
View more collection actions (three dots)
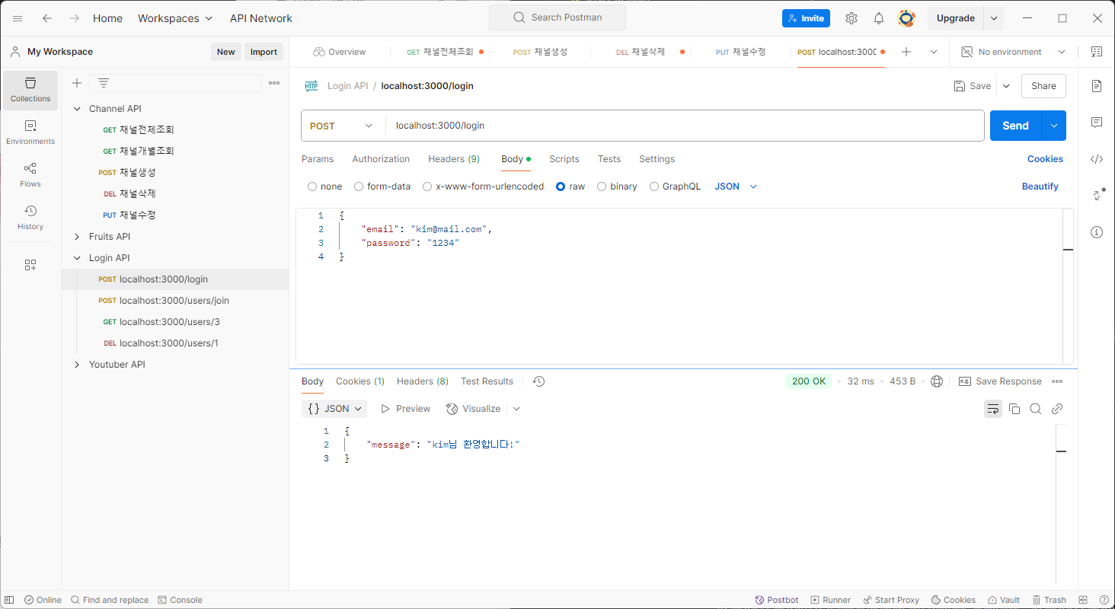tap(274, 83)
